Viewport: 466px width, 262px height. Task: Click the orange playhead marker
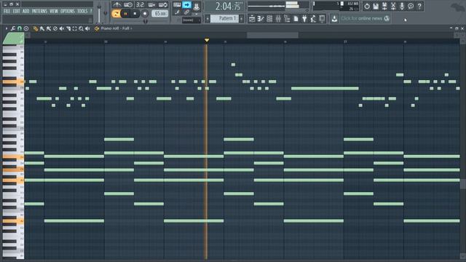(207, 40)
